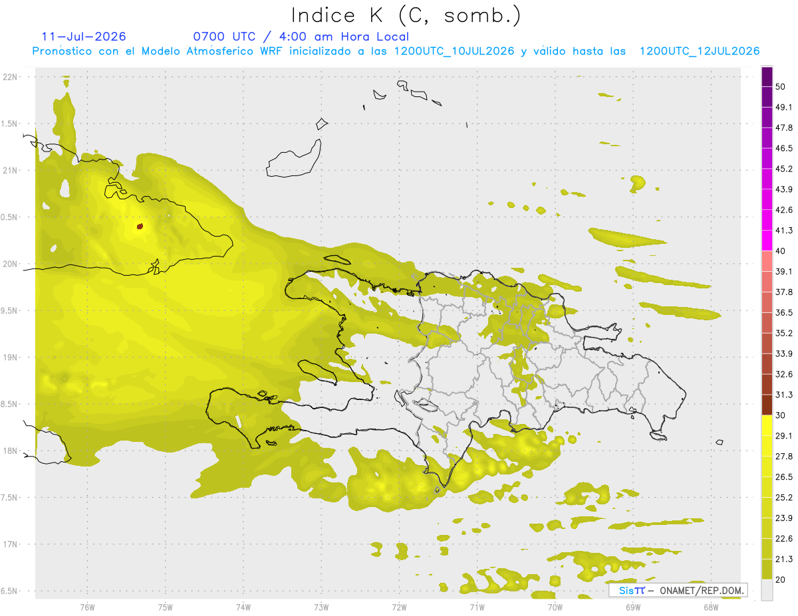Click the colorbar label '21.3'

[x=784, y=559]
